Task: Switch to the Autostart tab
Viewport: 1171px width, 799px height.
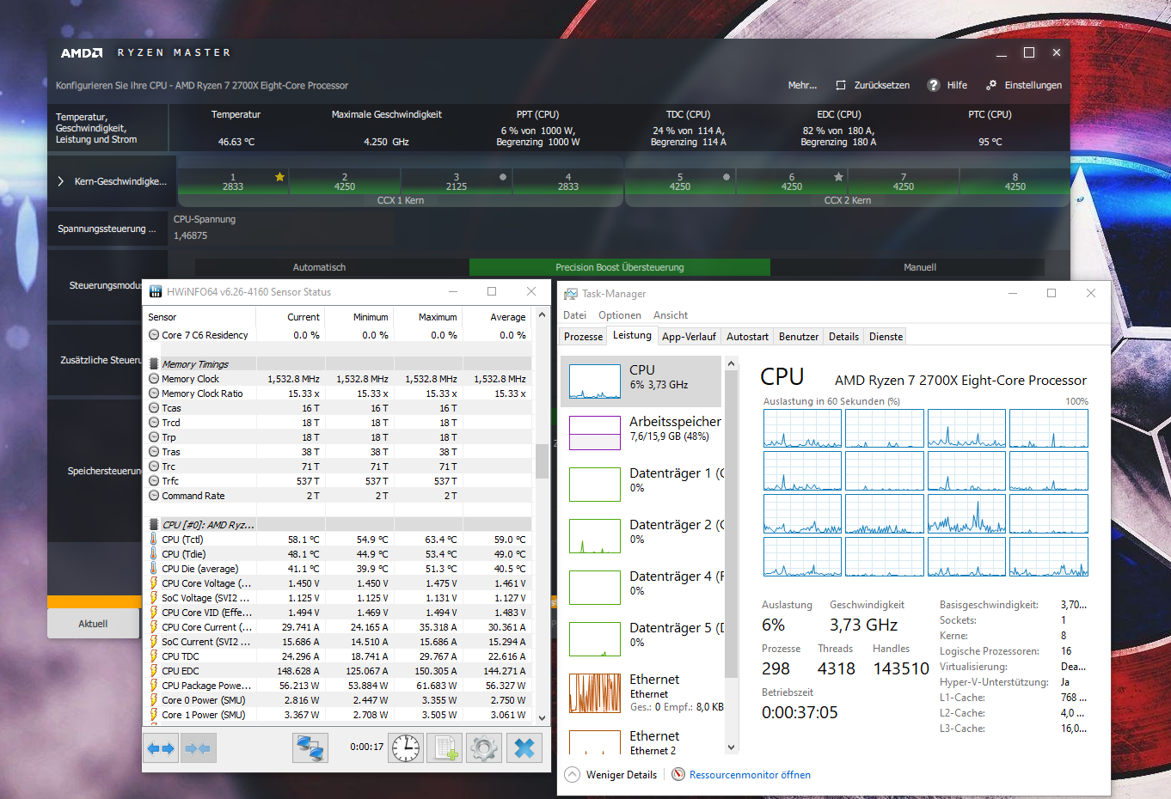Action: tap(747, 337)
